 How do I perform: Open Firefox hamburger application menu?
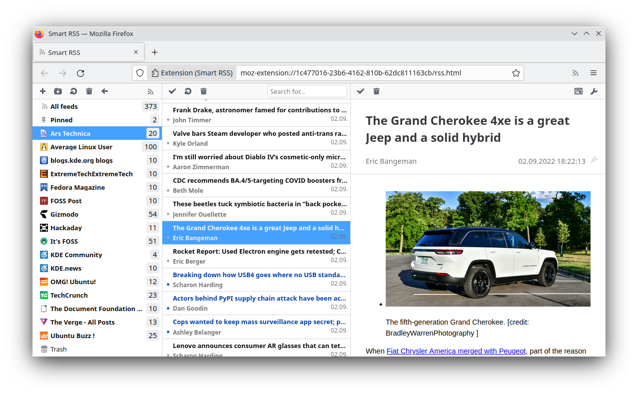point(594,73)
